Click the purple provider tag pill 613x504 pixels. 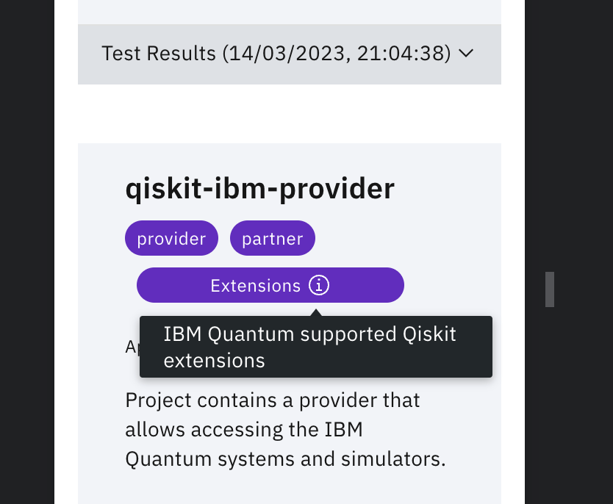[x=171, y=238]
